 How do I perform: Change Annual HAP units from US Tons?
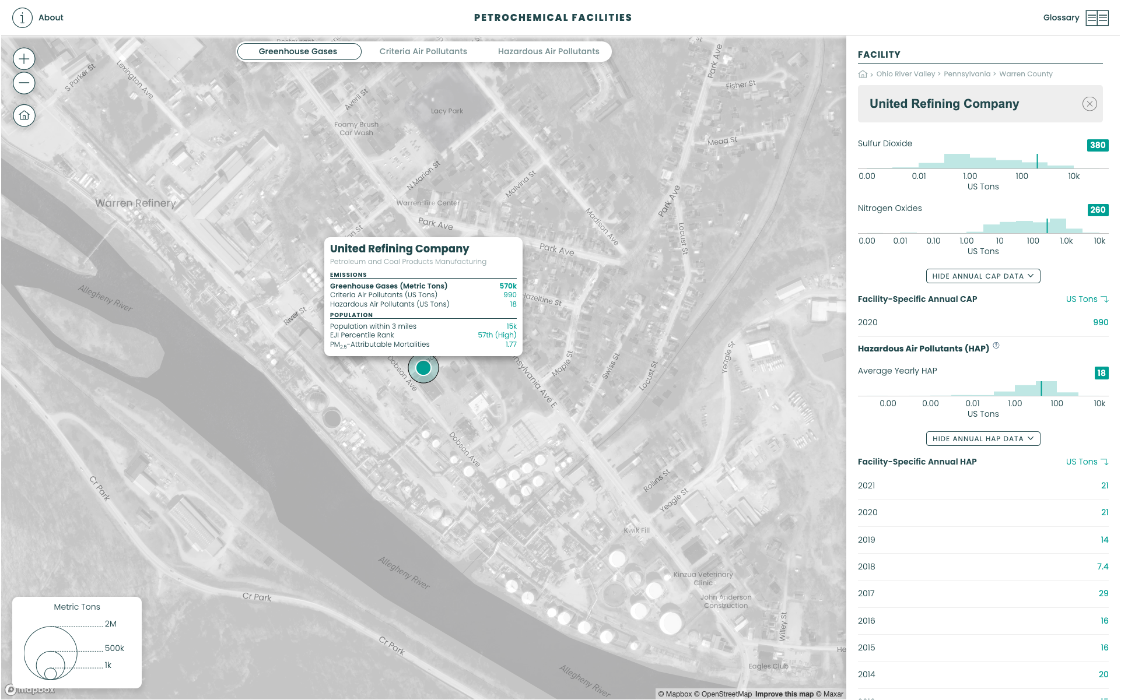(1087, 462)
